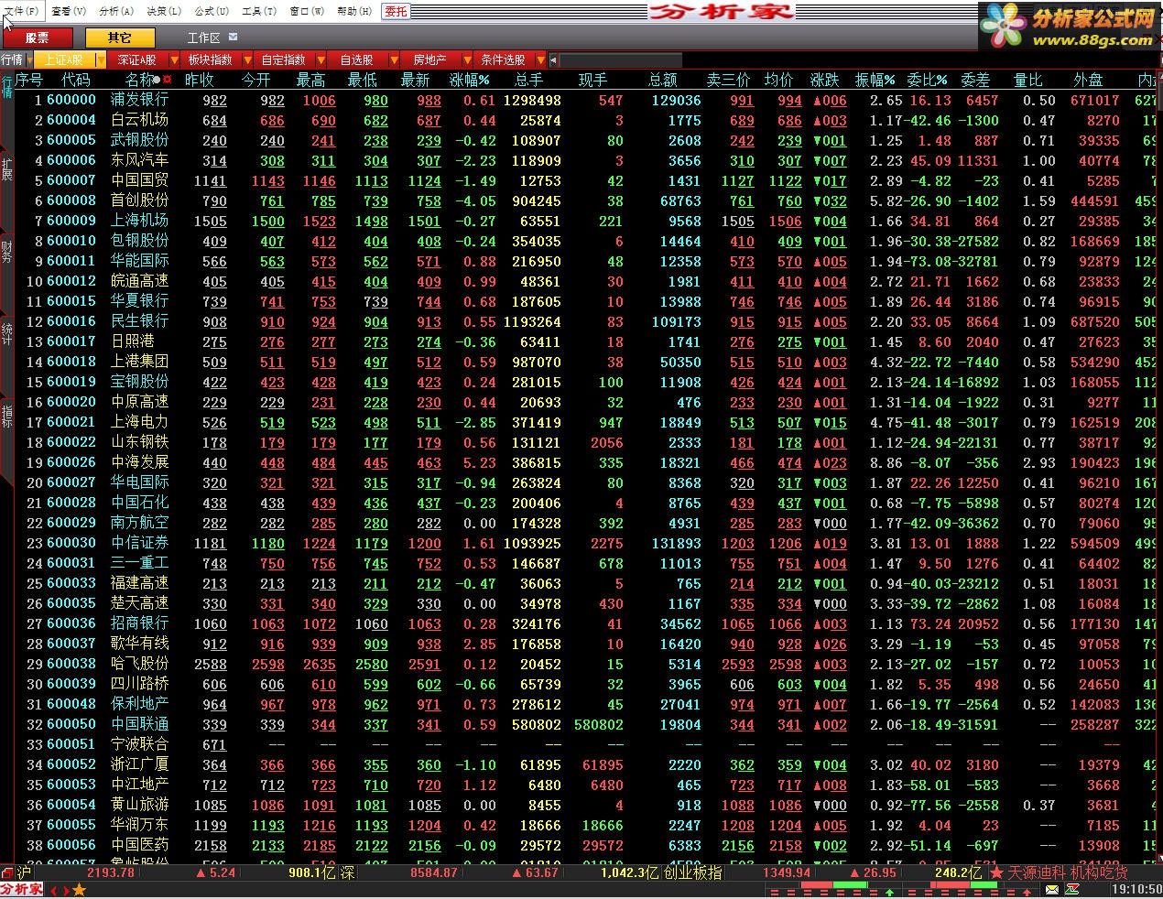Image resolution: width=1163 pixels, height=899 pixels.
Task: Expand the 条件选股 tab dropdown arrow
Action: click(540, 60)
